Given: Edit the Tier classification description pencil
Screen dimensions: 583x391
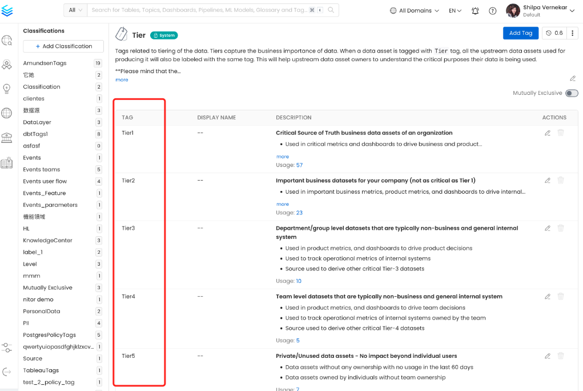Looking at the screenshot, I should [x=573, y=78].
